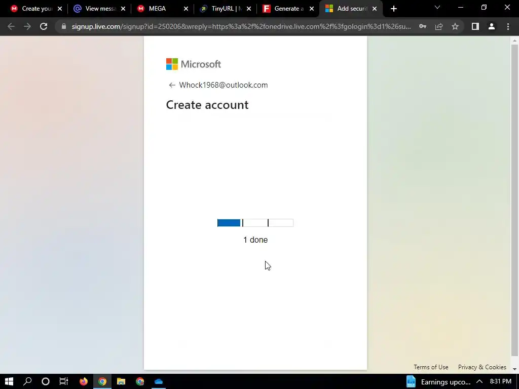The height and width of the screenshot is (389, 519).
Task: Click the Create account heading
Action: (207, 105)
